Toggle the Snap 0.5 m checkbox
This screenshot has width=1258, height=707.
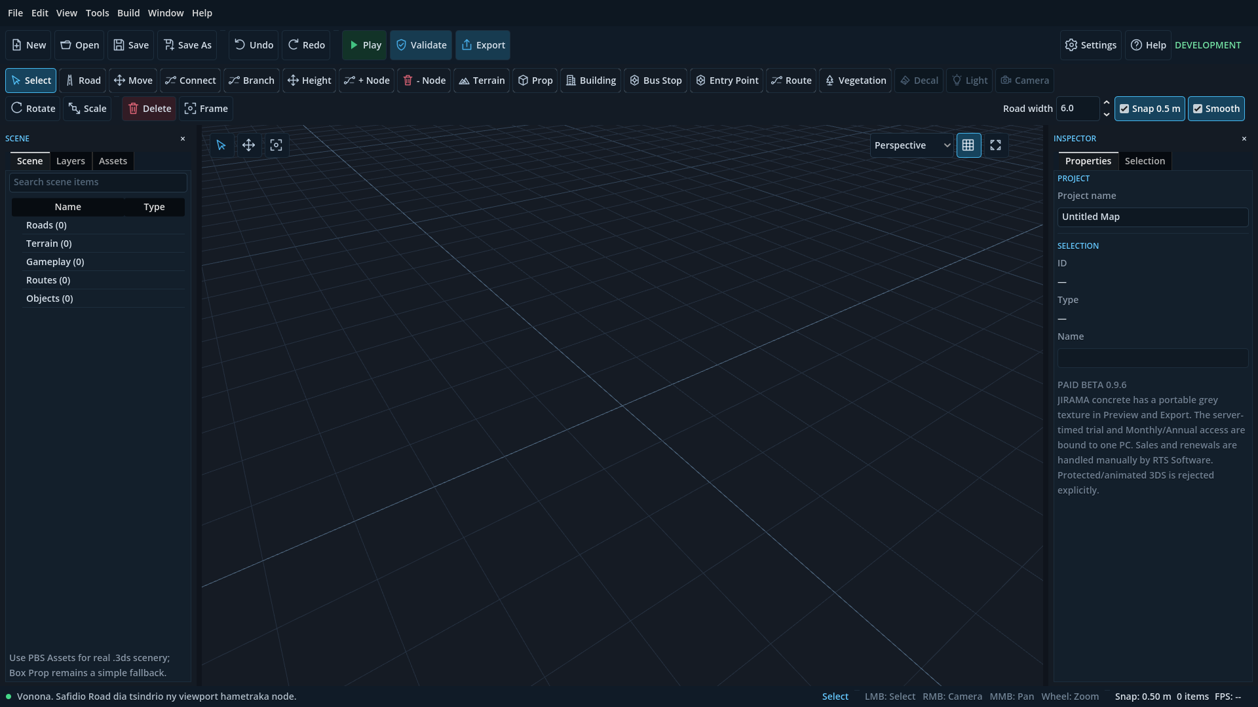pyautogui.click(x=1149, y=109)
